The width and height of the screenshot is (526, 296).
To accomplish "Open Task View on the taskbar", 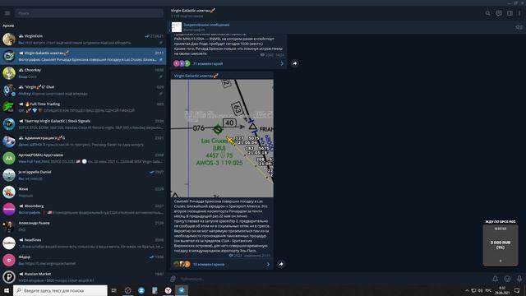I will coord(114,290).
